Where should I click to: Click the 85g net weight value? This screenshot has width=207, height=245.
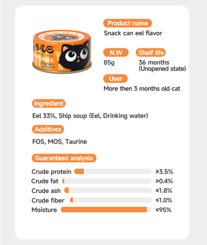tap(109, 62)
